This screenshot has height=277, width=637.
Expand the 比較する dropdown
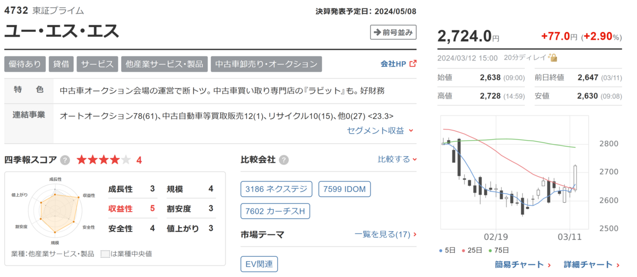(x=397, y=159)
